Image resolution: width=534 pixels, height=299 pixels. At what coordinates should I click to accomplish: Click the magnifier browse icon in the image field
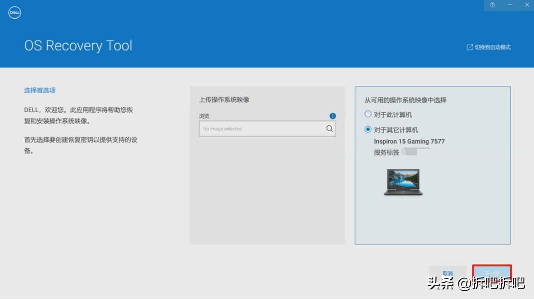(x=329, y=129)
